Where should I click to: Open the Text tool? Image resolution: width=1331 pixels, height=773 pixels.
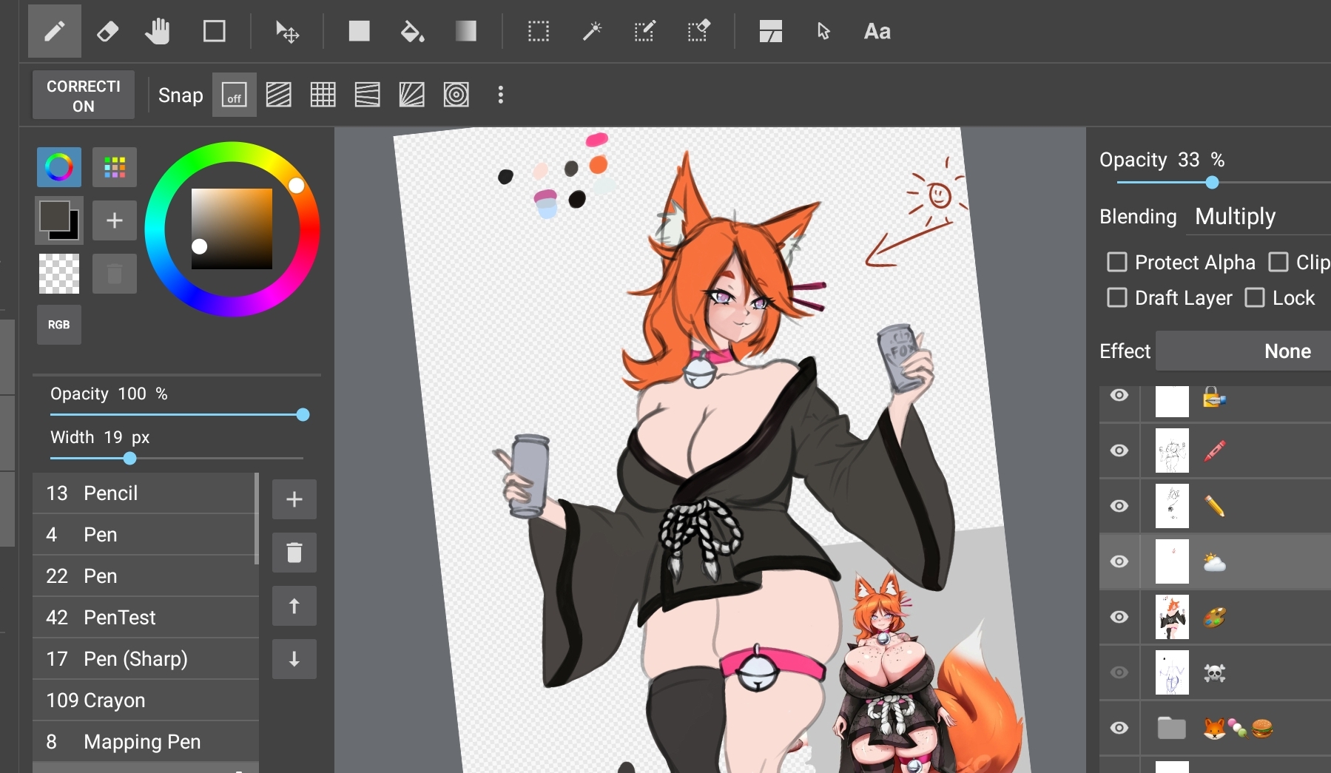pos(877,31)
